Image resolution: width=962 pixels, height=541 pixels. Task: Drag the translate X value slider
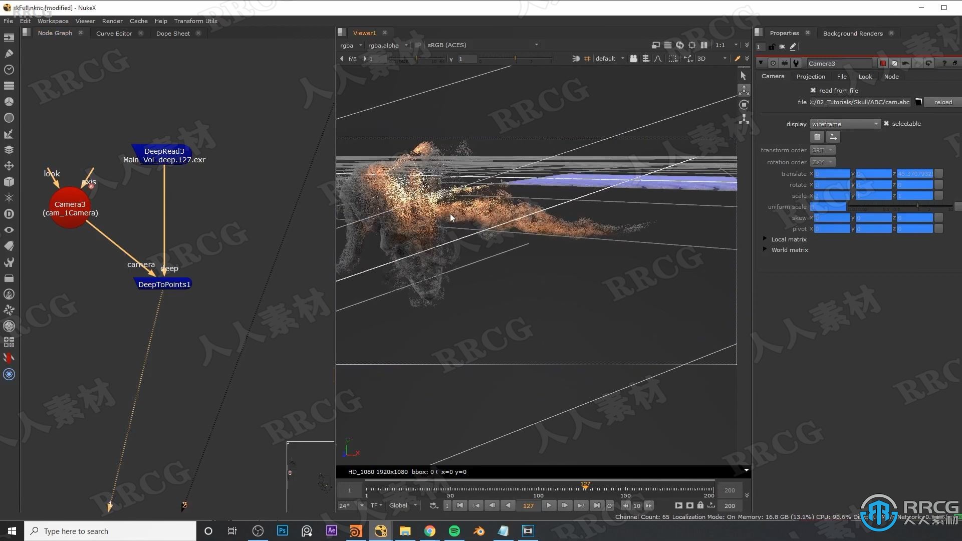[x=832, y=173]
